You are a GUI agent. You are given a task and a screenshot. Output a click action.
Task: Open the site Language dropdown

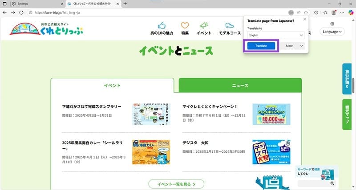(332, 32)
